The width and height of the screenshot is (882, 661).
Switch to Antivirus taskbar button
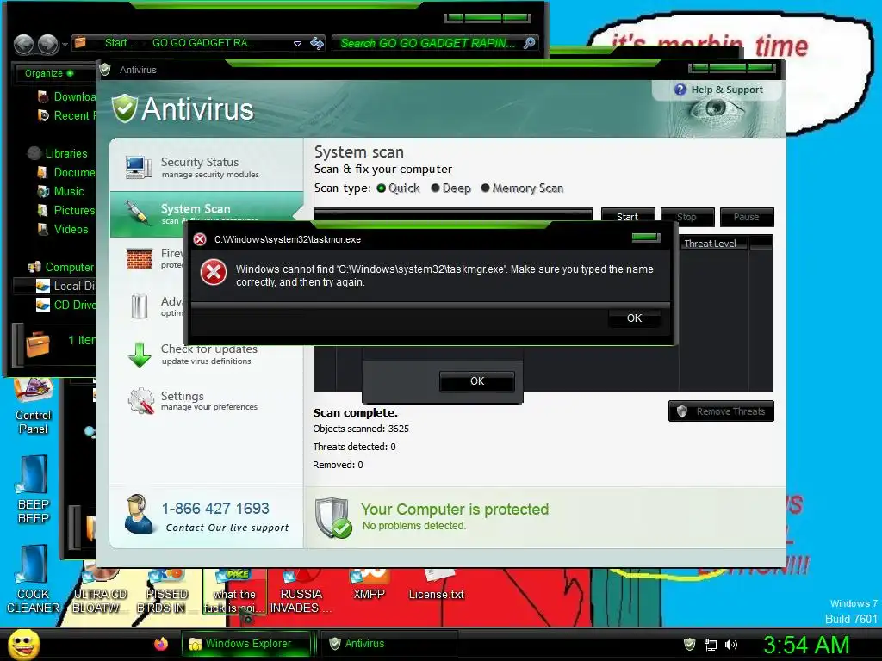tap(388, 644)
